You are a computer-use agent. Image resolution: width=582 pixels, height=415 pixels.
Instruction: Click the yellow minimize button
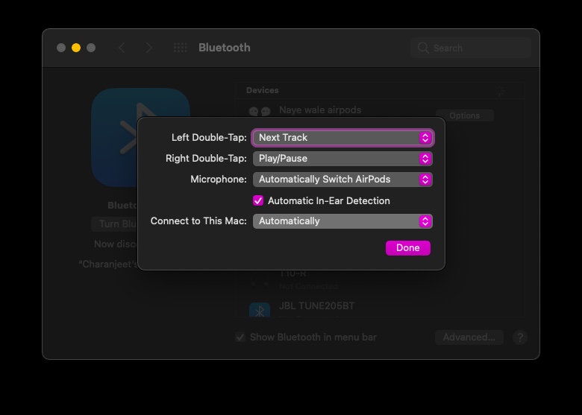[76, 48]
